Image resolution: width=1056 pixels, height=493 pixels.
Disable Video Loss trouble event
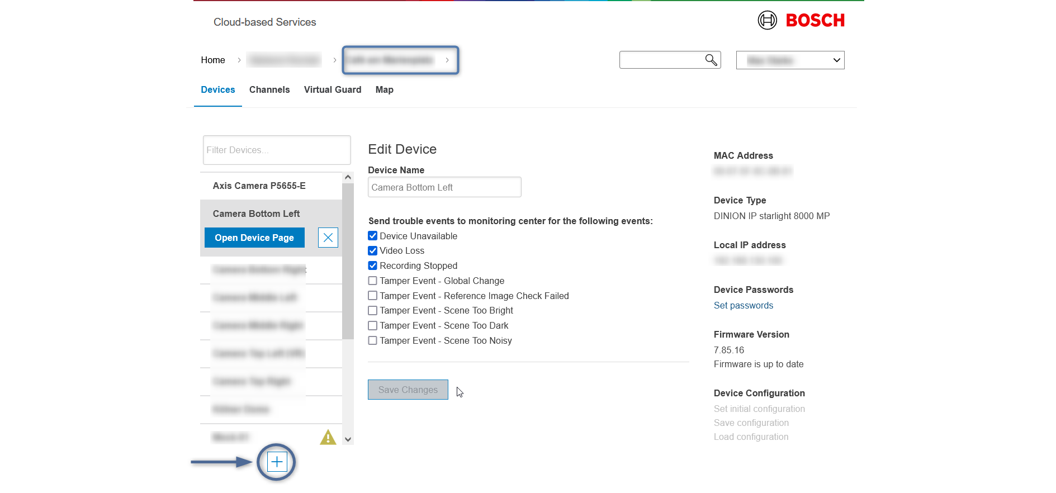pyautogui.click(x=373, y=250)
